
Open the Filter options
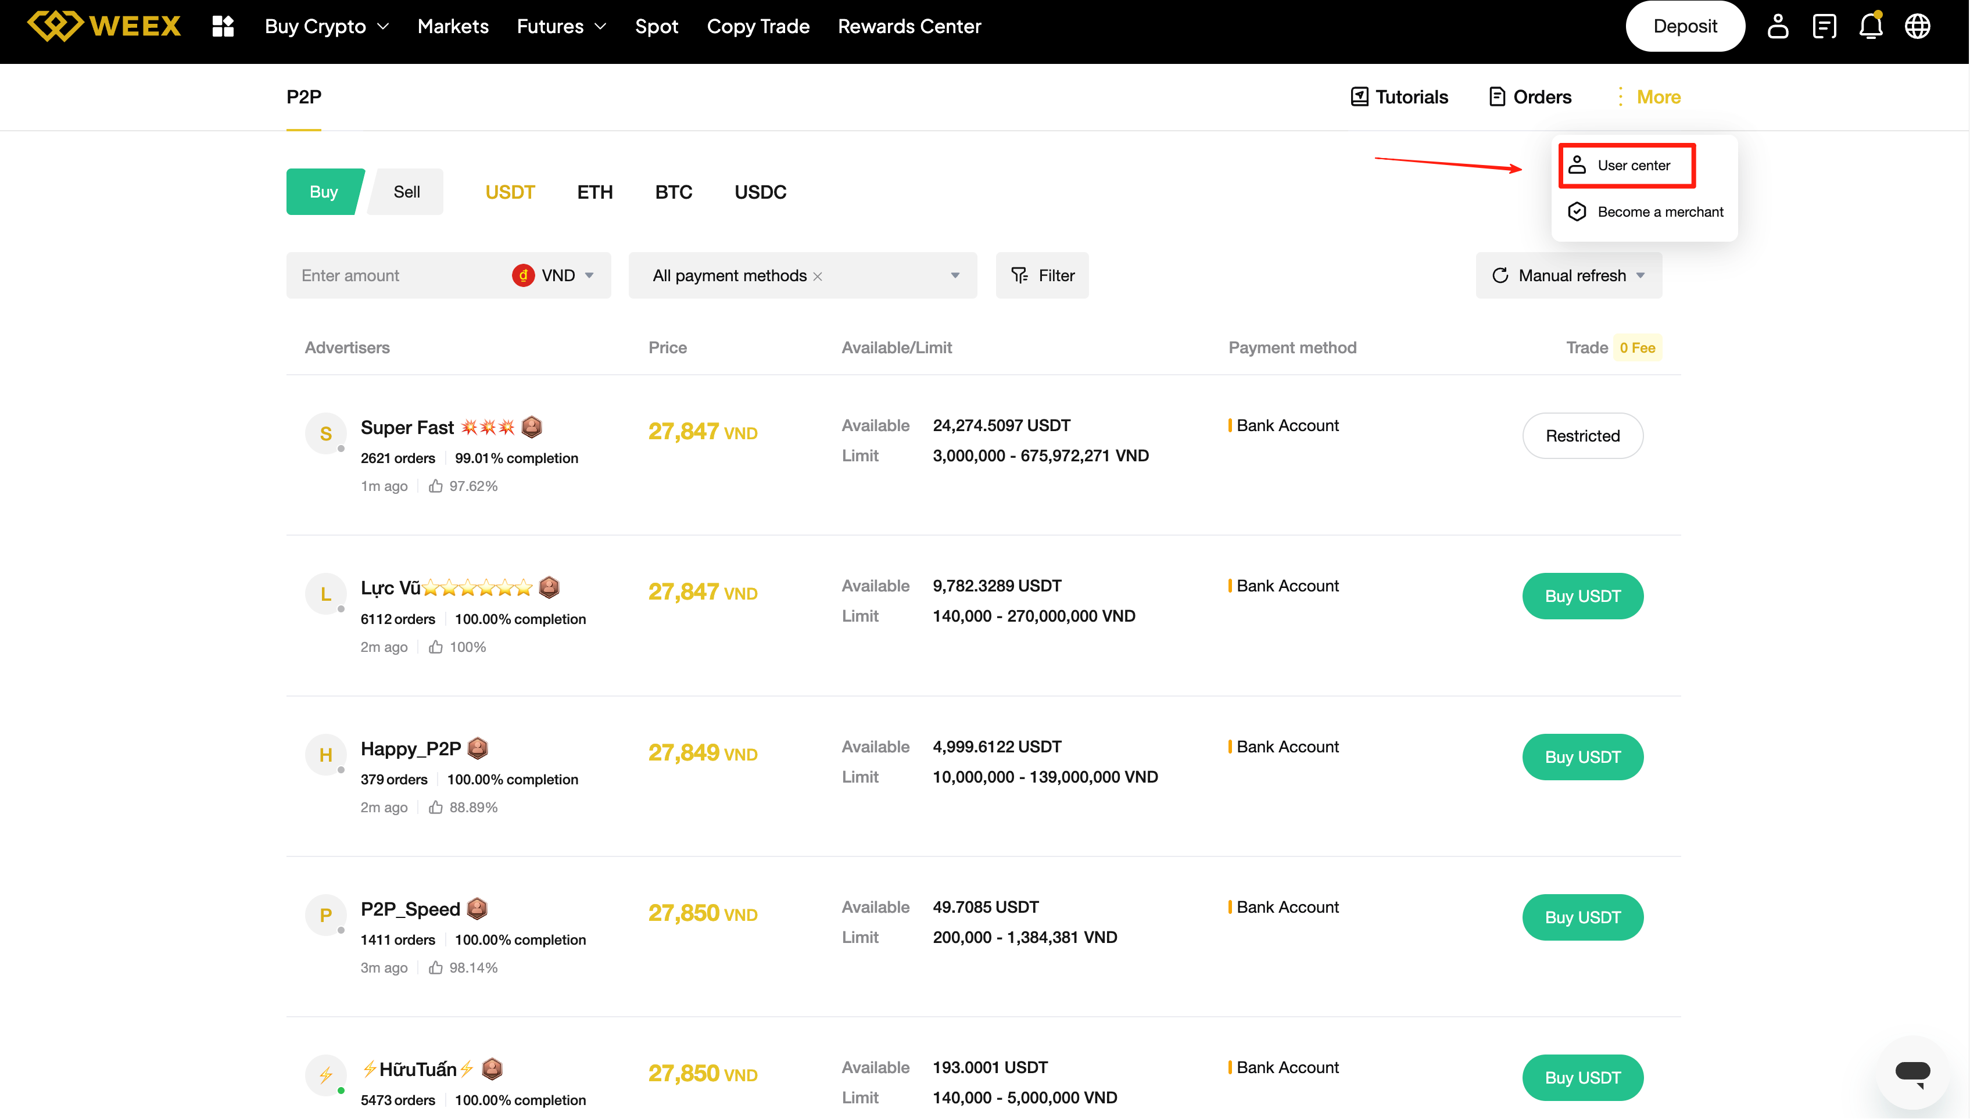(1043, 275)
